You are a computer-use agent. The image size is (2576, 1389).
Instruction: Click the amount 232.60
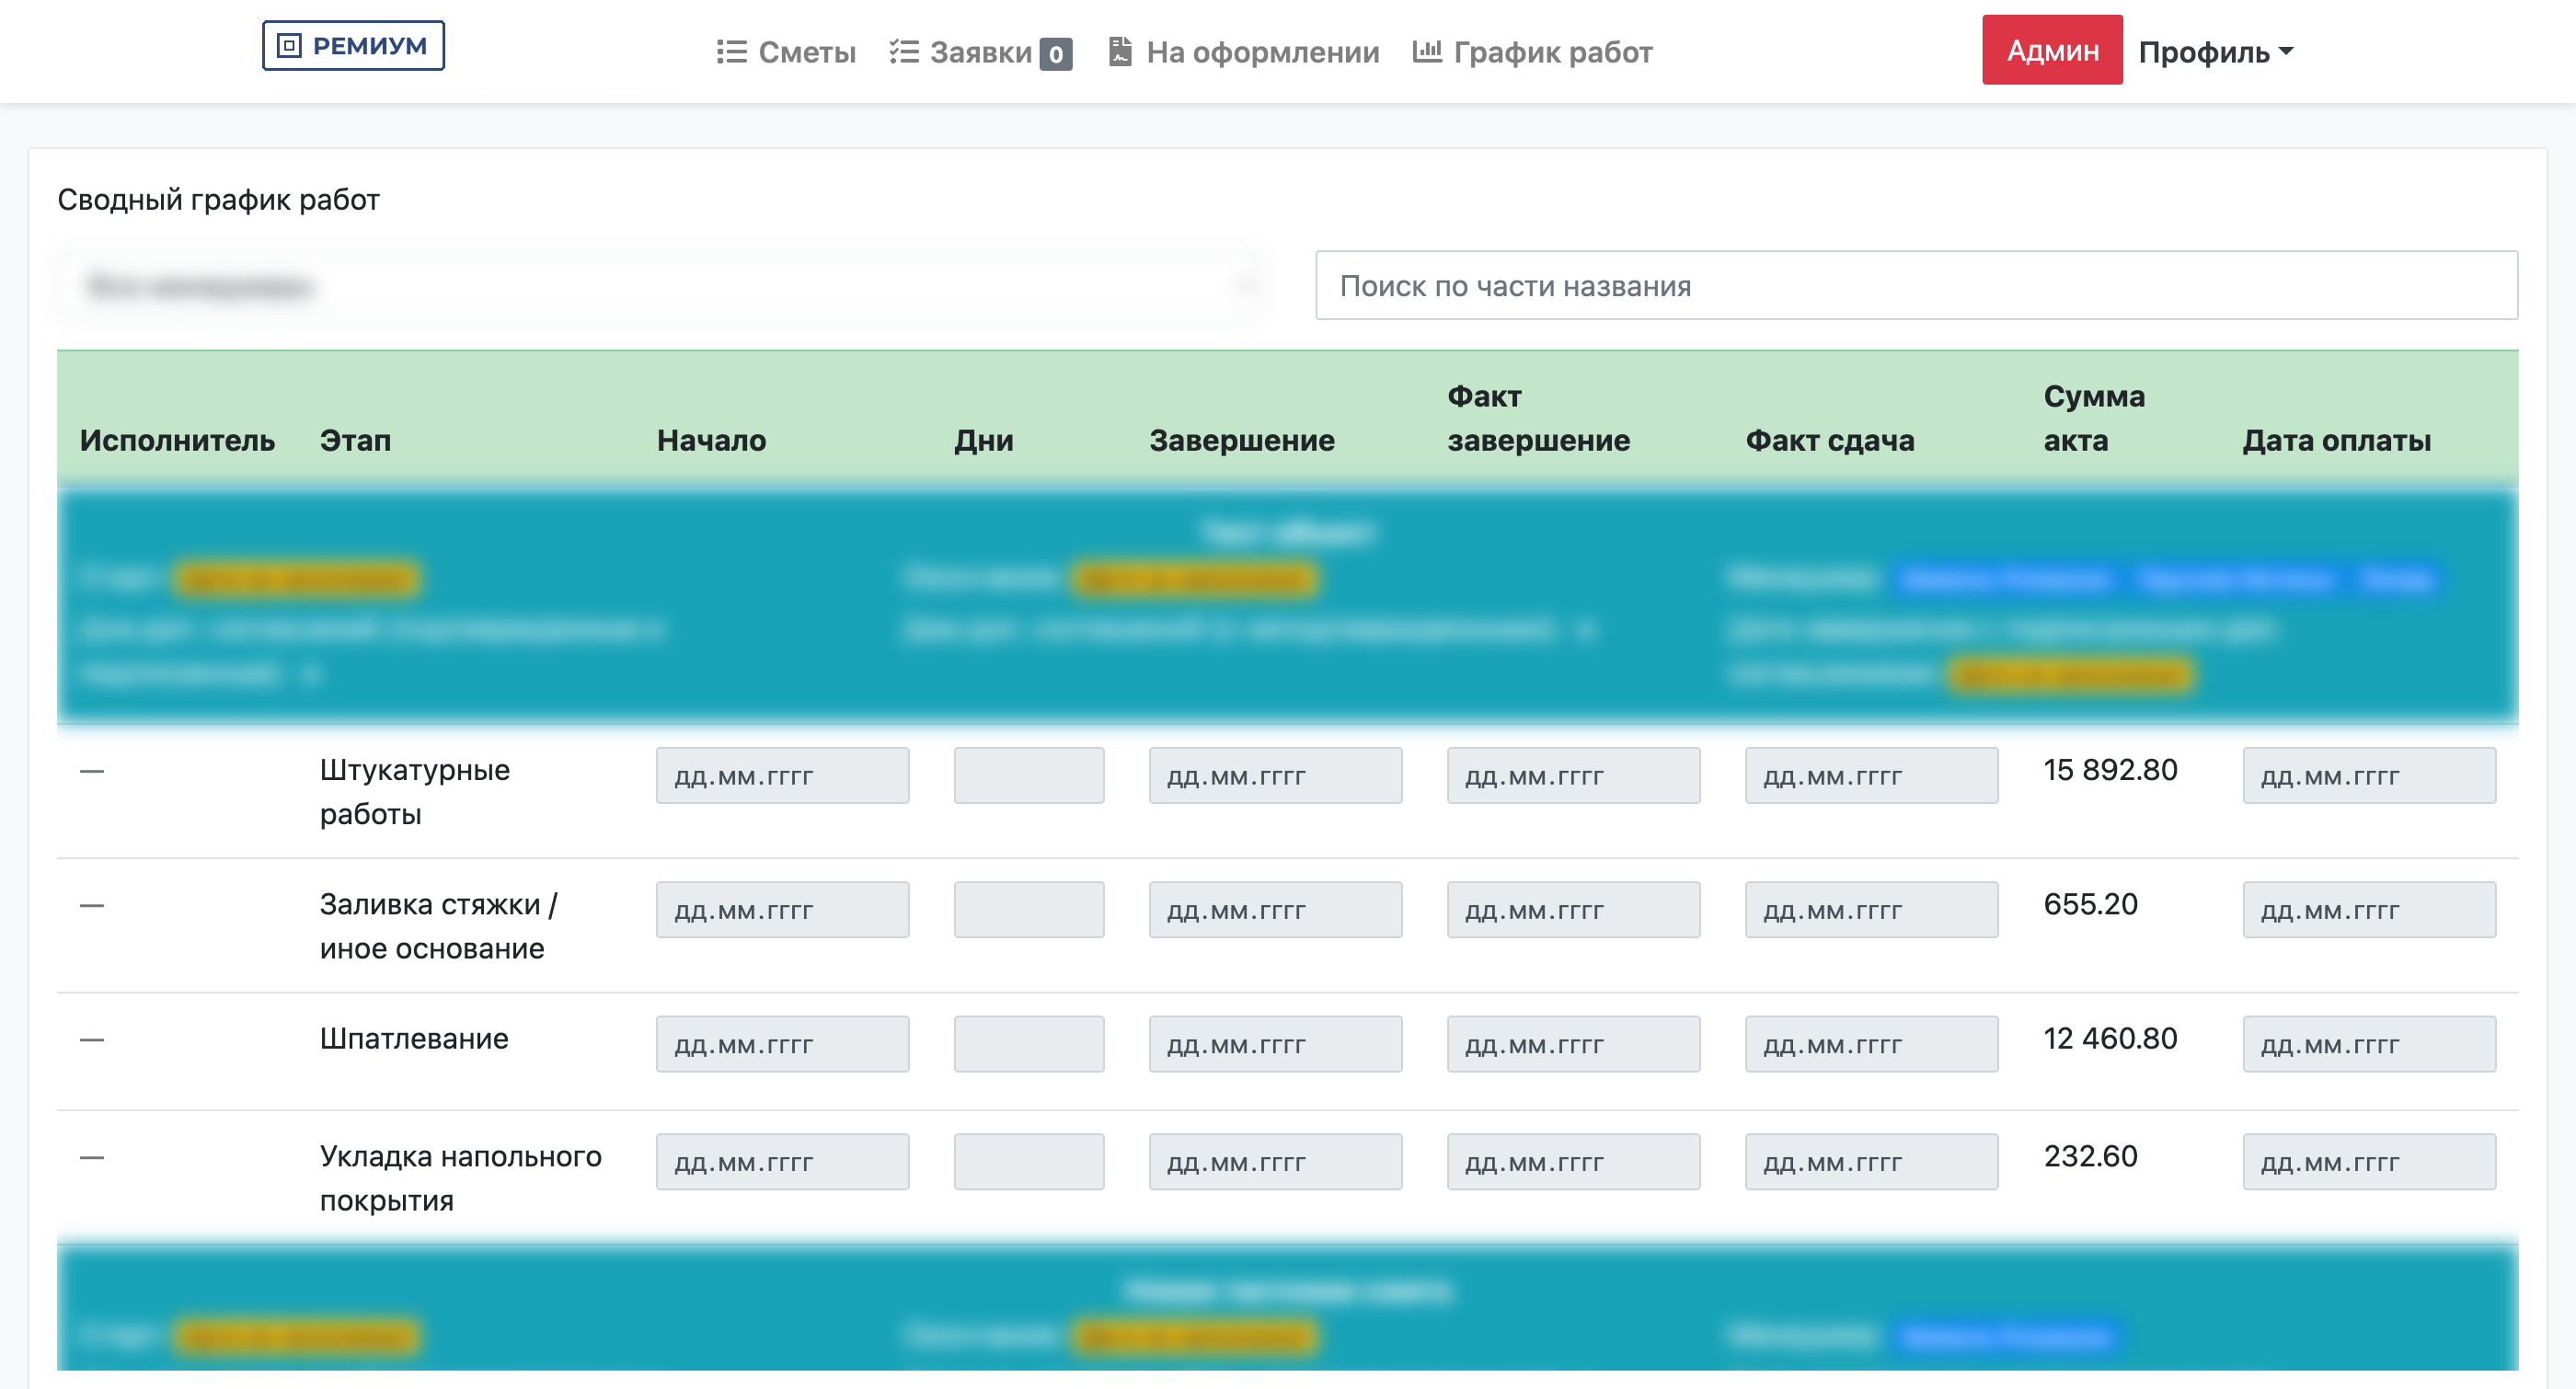coord(2090,1156)
